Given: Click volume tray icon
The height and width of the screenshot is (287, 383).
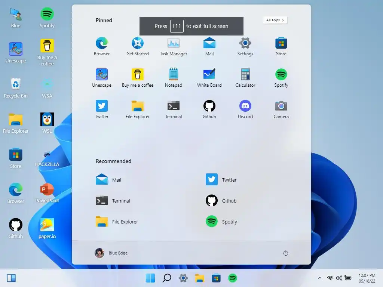Looking at the screenshot, I should coord(339,278).
